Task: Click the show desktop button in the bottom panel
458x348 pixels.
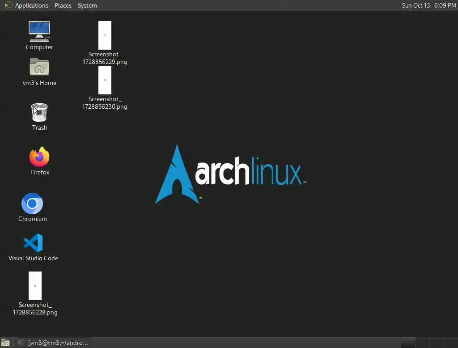Action: [5, 343]
